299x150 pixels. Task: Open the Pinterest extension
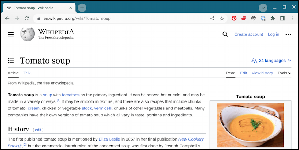234,18
